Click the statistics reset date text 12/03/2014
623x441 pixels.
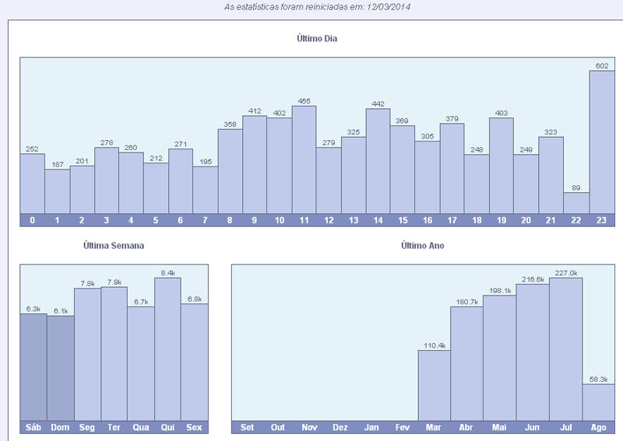click(x=389, y=7)
